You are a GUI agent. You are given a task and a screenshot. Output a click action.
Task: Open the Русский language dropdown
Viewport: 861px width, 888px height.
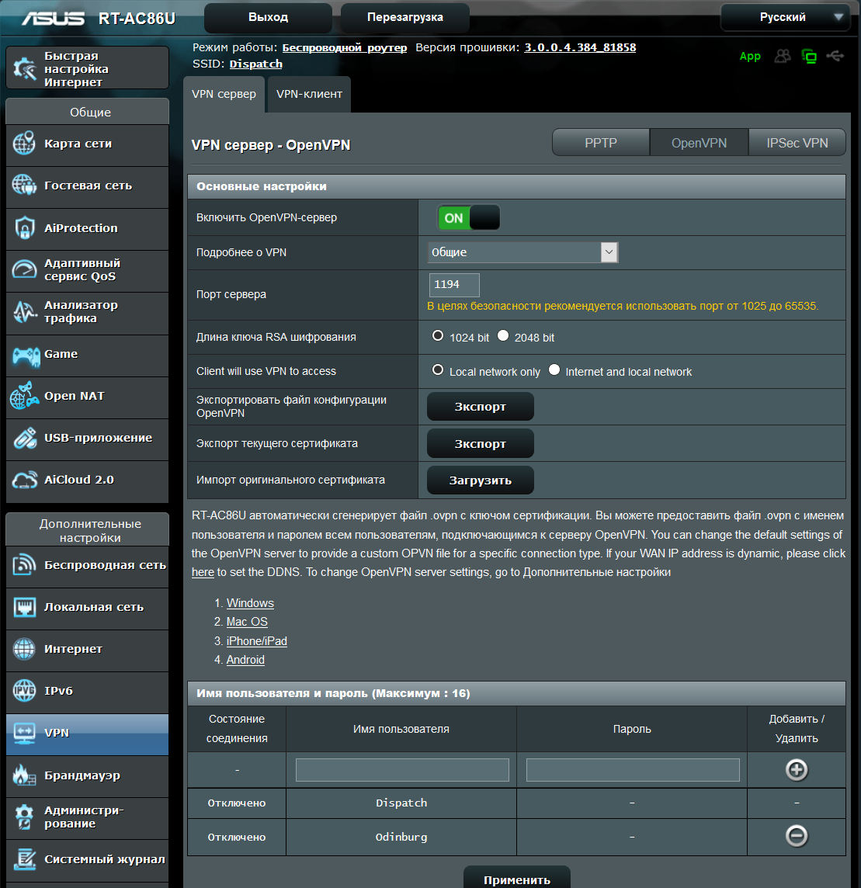coord(785,17)
